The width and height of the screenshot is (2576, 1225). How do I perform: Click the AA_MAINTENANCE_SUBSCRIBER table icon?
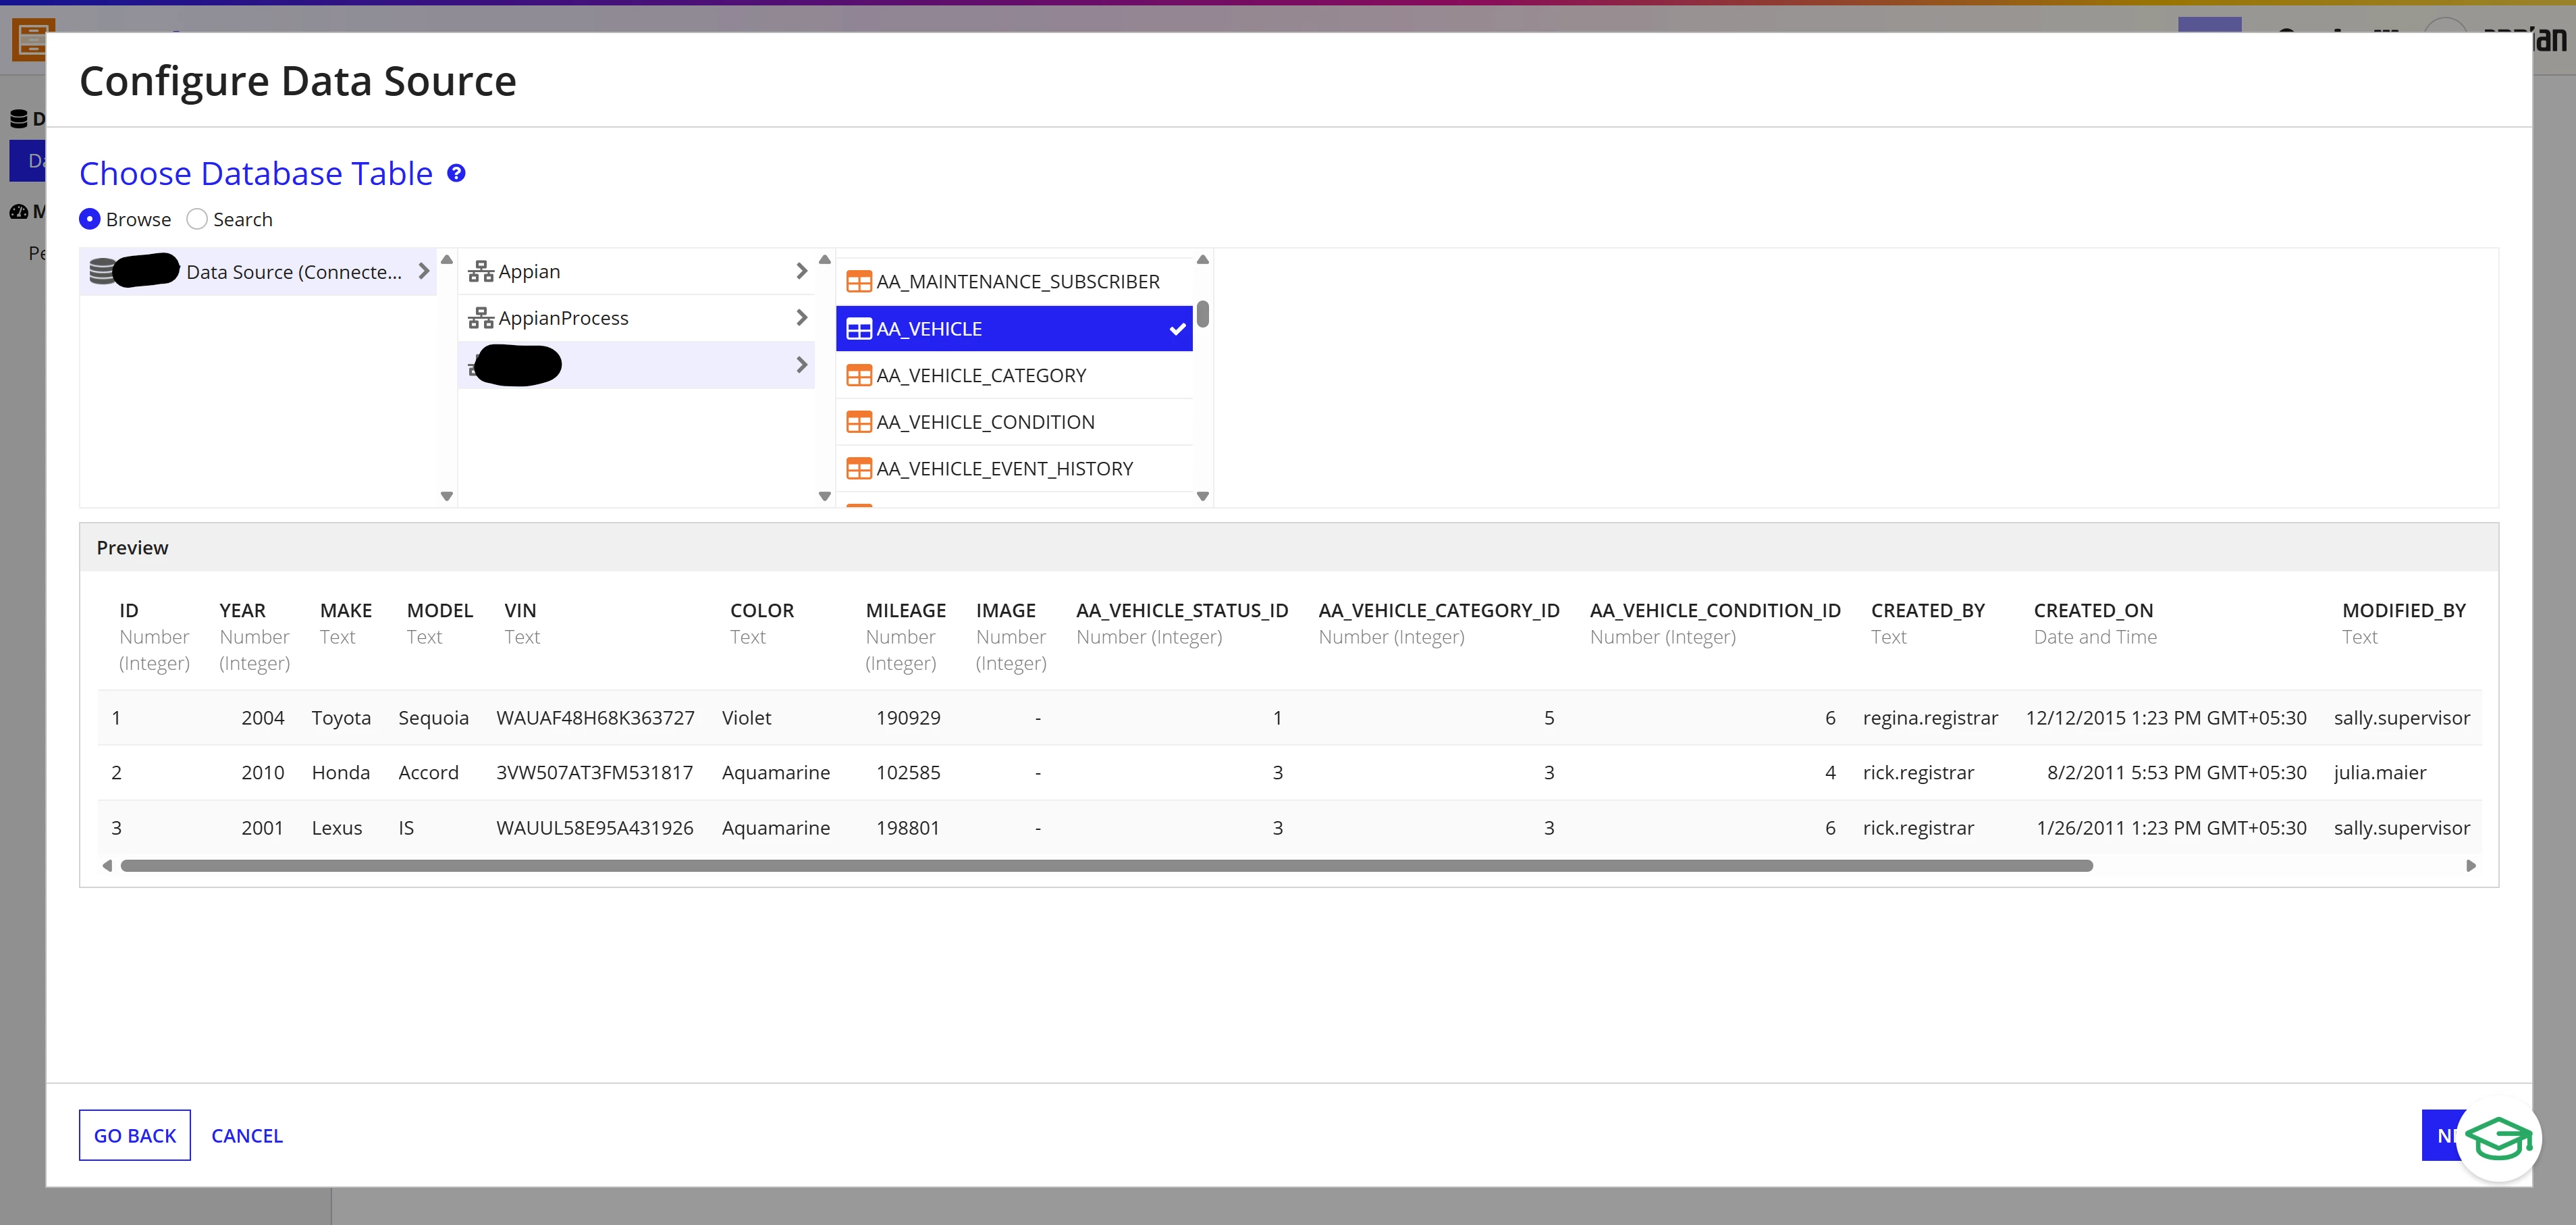(859, 282)
